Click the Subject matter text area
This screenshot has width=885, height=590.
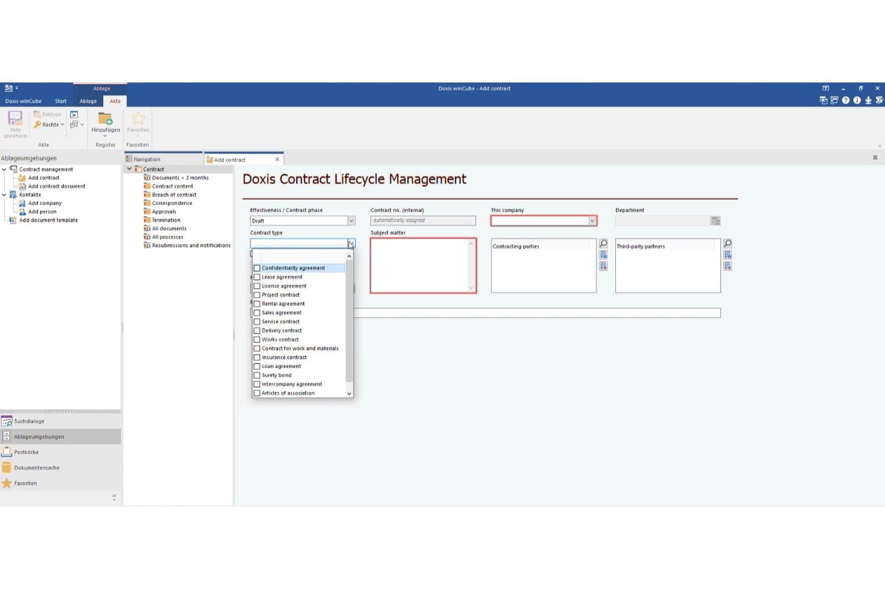click(423, 265)
